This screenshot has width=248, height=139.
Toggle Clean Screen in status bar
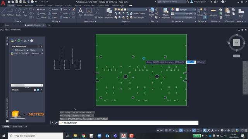click(x=242, y=131)
